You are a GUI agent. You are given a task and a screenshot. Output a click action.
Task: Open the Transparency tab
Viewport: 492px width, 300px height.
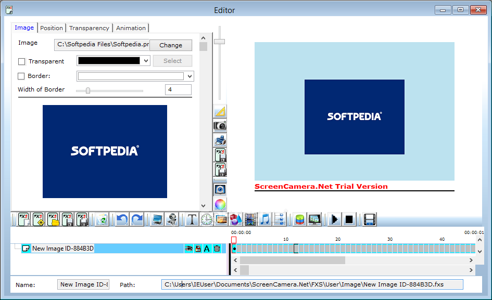point(89,28)
